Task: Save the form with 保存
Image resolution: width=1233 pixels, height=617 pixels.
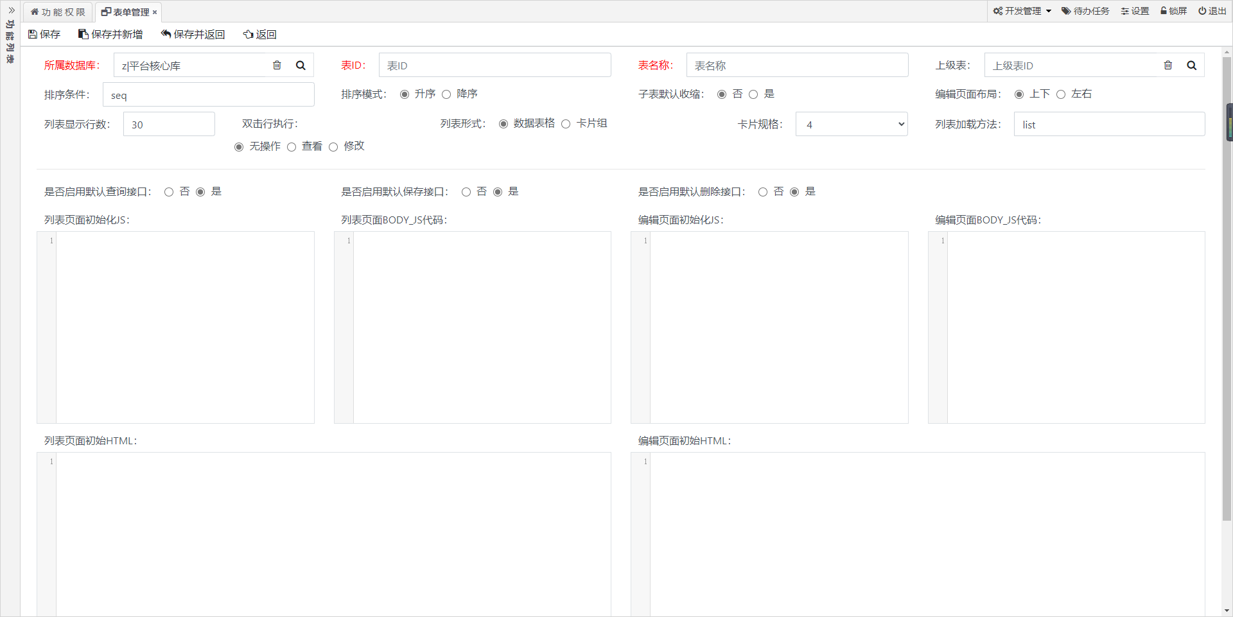Action: (44, 34)
